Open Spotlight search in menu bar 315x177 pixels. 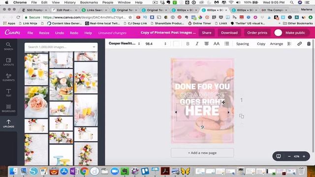pos(292,2)
